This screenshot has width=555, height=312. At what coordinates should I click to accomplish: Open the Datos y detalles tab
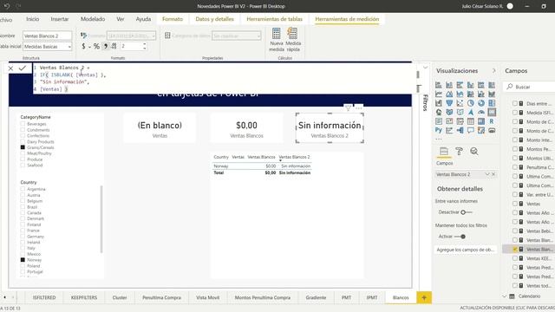[x=214, y=19]
